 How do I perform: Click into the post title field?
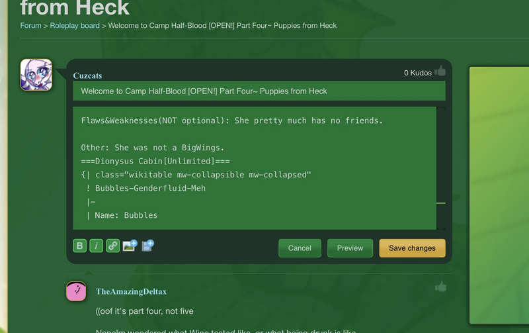[x=259, y=91]
